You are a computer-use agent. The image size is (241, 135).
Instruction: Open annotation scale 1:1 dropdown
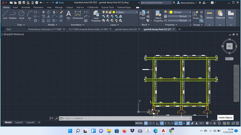pos(202,123)
